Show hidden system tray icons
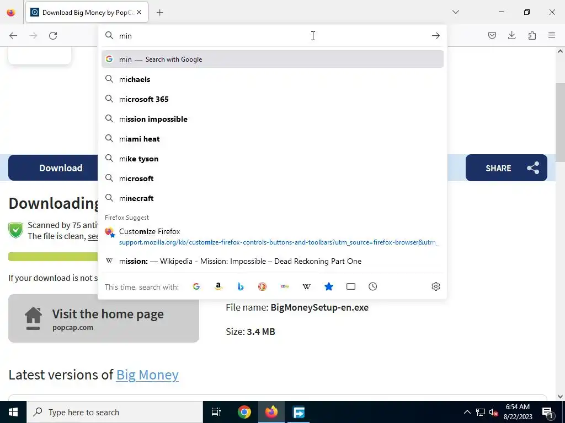Image resolution: width=565 pixels, height=423 pixels. 467,412
